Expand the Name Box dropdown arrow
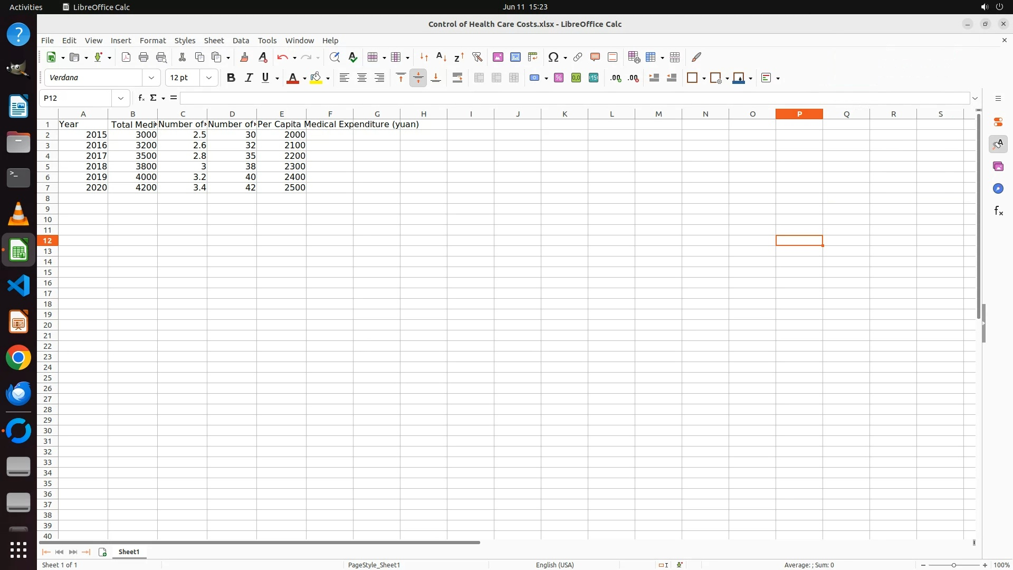The image size is (1013, 570). click(x=121, y=98)
